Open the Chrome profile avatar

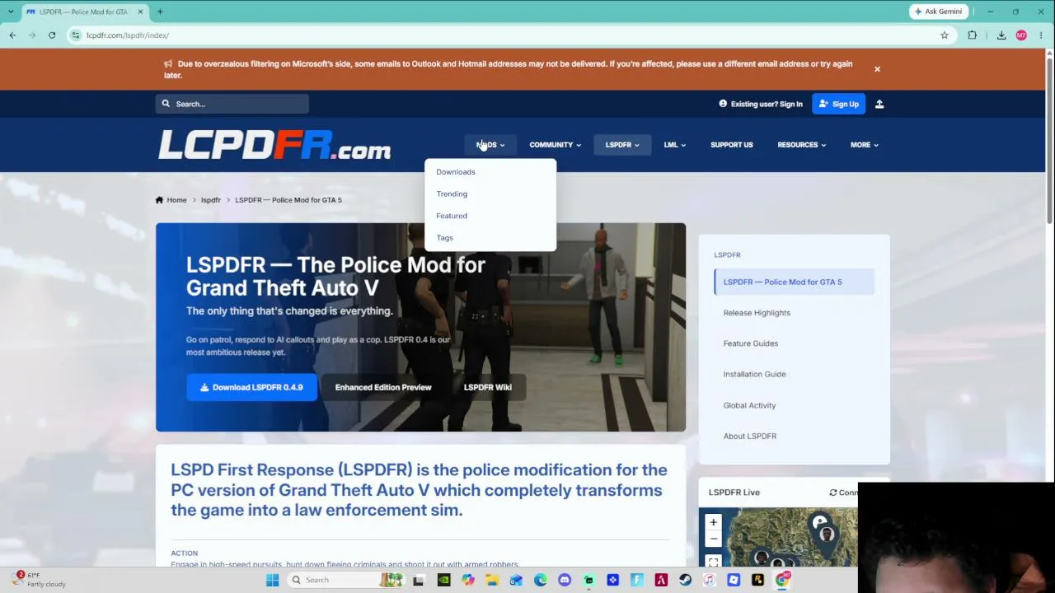[x=1021, y=35]
